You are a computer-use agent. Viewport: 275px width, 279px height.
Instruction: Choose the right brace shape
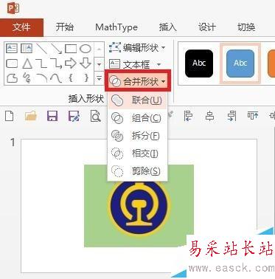86,78
